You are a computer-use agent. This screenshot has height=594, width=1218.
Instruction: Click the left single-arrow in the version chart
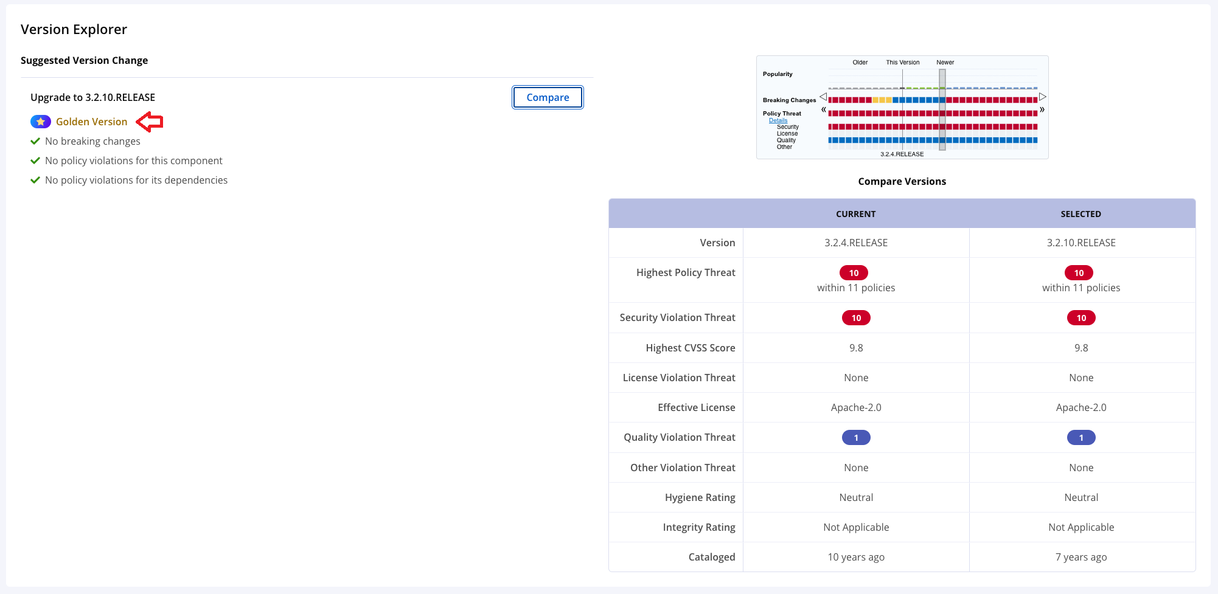823,97
